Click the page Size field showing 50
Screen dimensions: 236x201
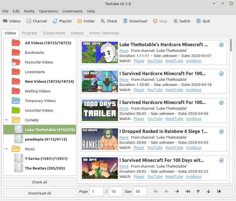[x=140, y=191]
